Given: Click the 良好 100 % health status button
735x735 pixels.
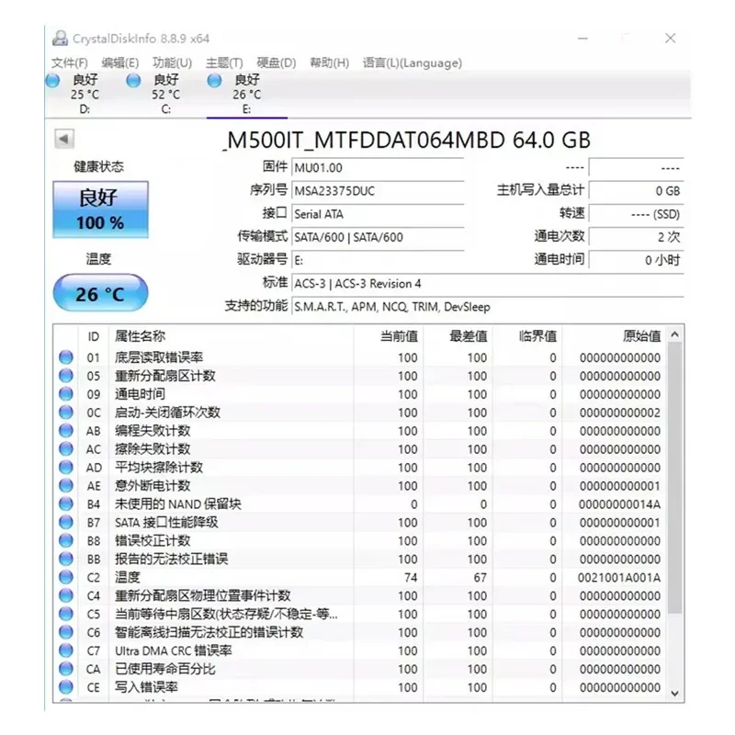Looking at the screenshot, I should click(x=100, y=209).
